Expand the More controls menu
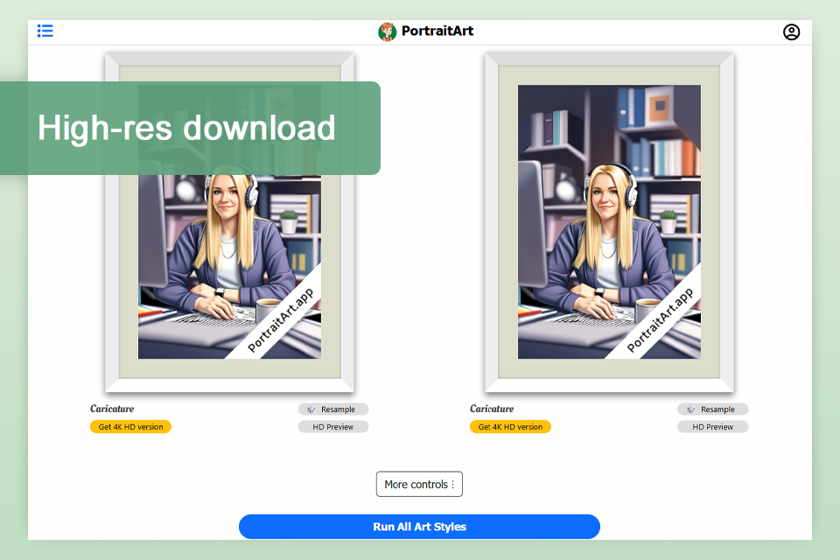The height and width of the screenshot is (560, 840). pyautogui.click(x=419, y=484)
